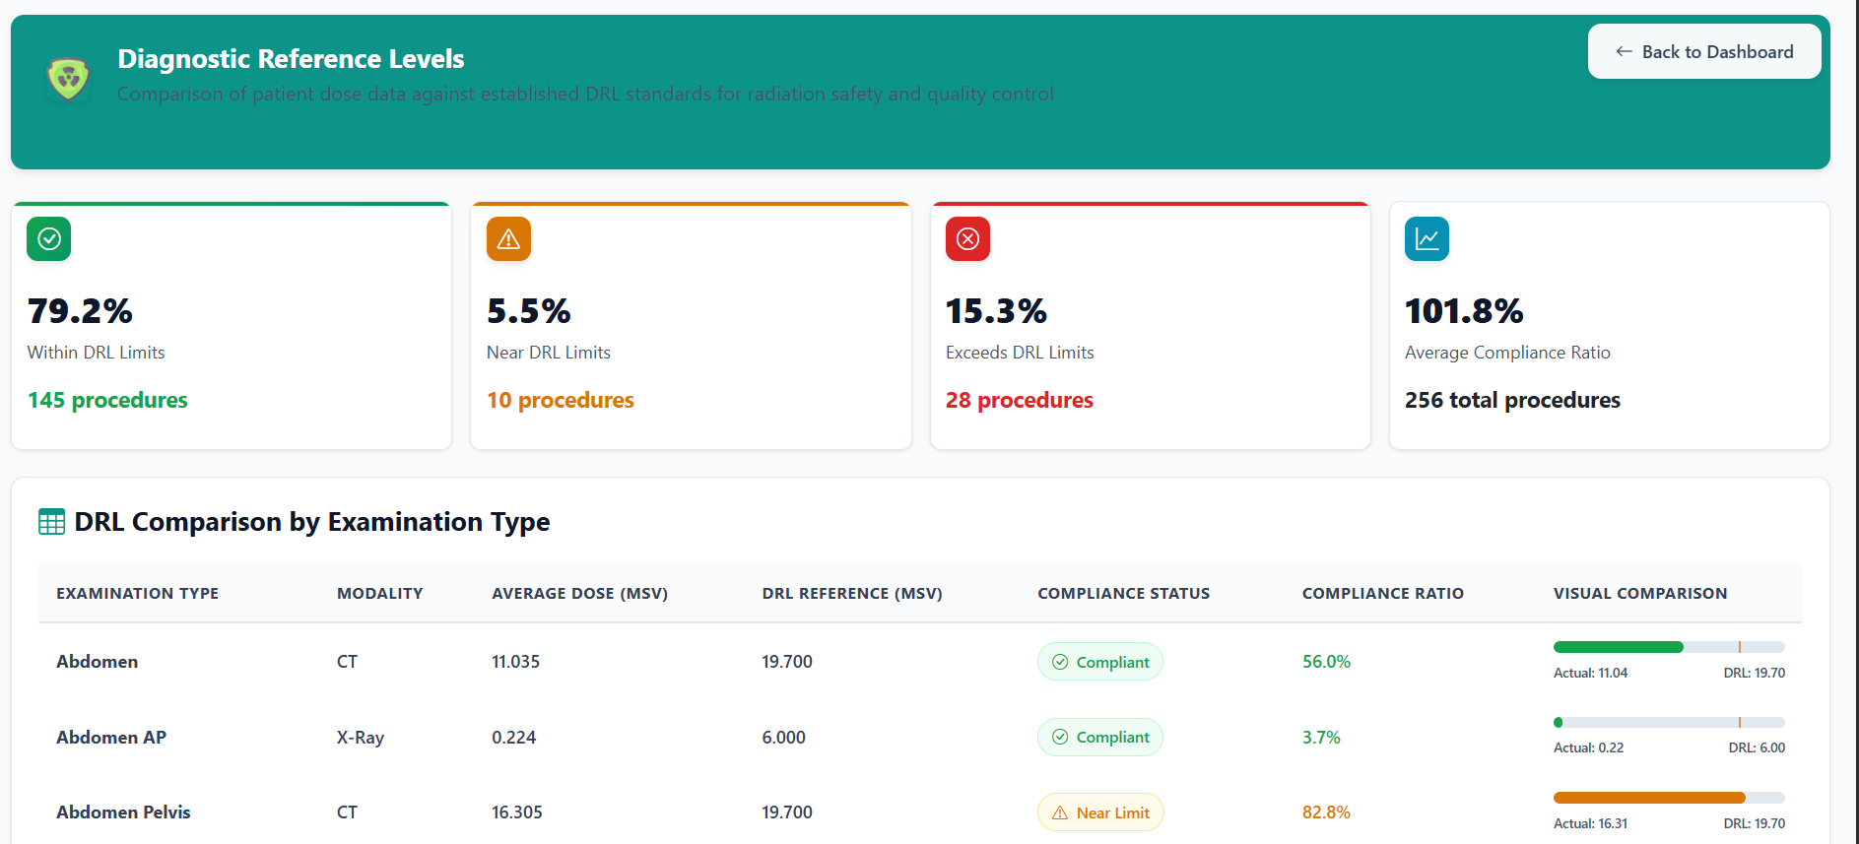This screenshot has height=844, width=1859.
Task: Click the 0.224 average dose value
Action: 514,737
